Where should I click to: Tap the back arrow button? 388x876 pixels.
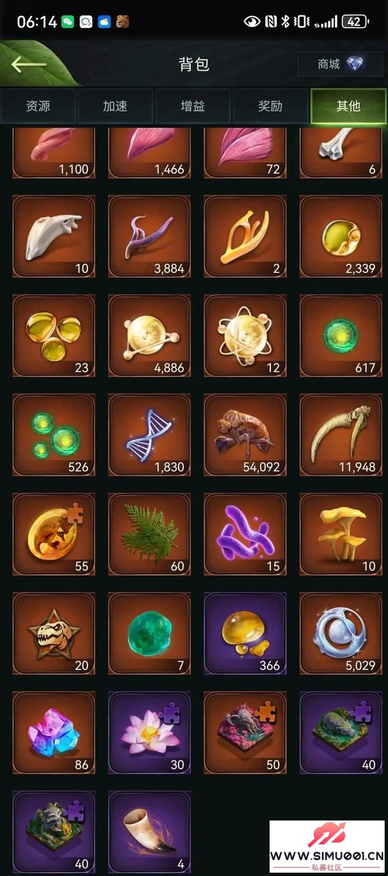click(x=29, y=64)
